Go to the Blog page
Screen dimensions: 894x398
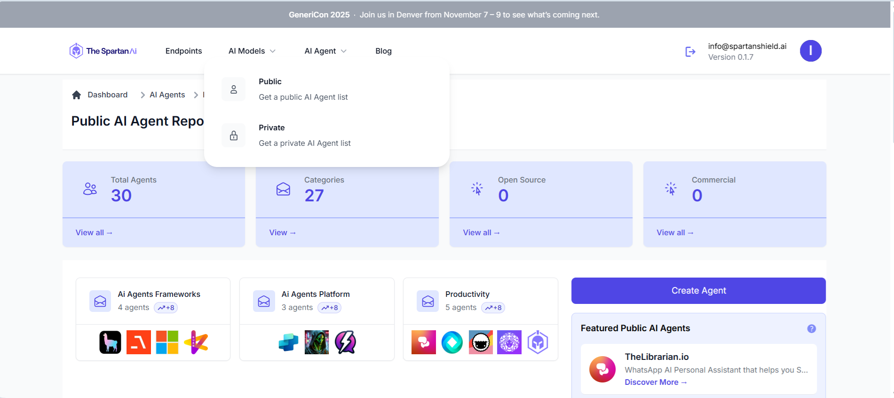pyautogui.click(x=383, y=51)
